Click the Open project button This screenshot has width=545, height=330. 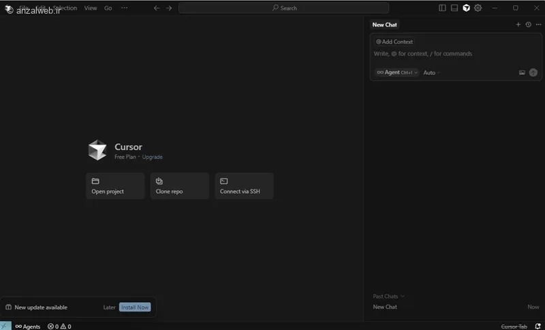(x=115, y=185)
